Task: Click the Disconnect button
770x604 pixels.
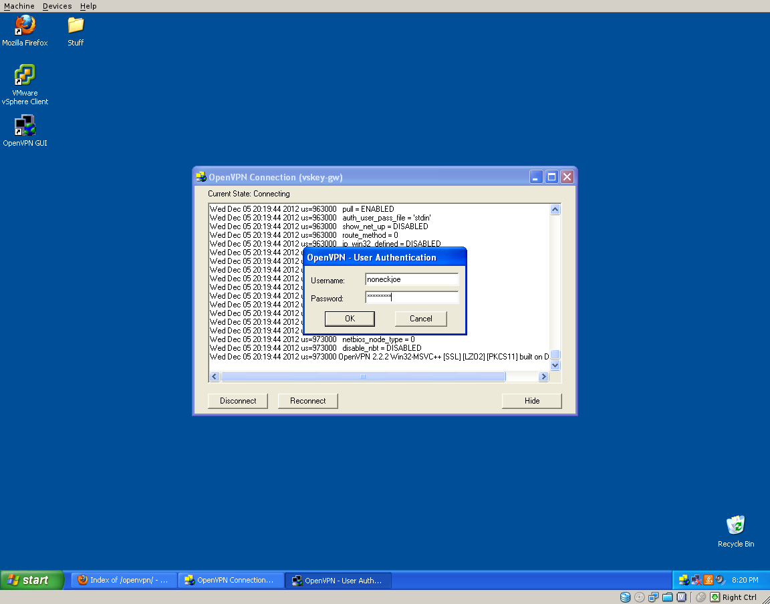Action: click(238, 401)
